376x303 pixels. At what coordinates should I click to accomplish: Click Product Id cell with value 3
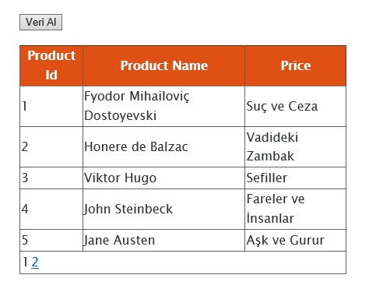click(x=51, y=178)
